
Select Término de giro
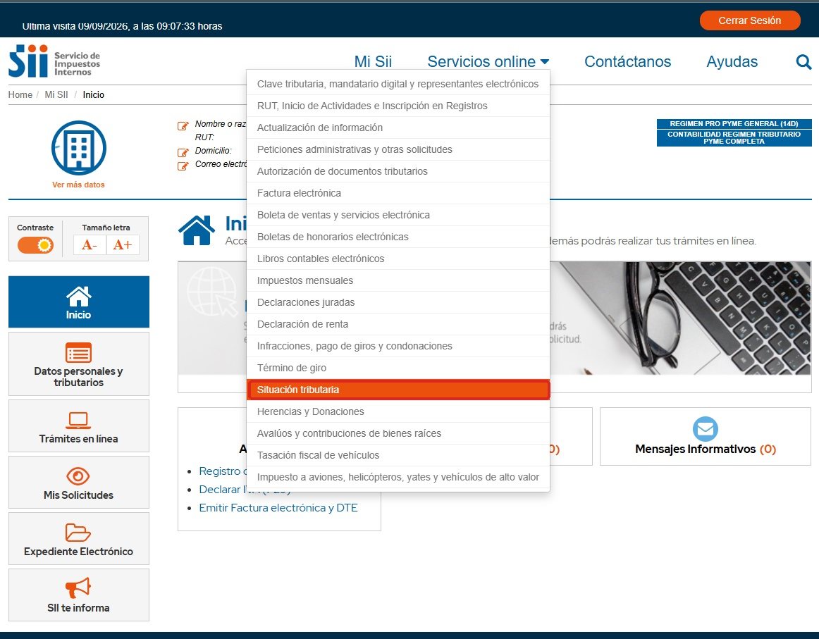click(398, 368)
